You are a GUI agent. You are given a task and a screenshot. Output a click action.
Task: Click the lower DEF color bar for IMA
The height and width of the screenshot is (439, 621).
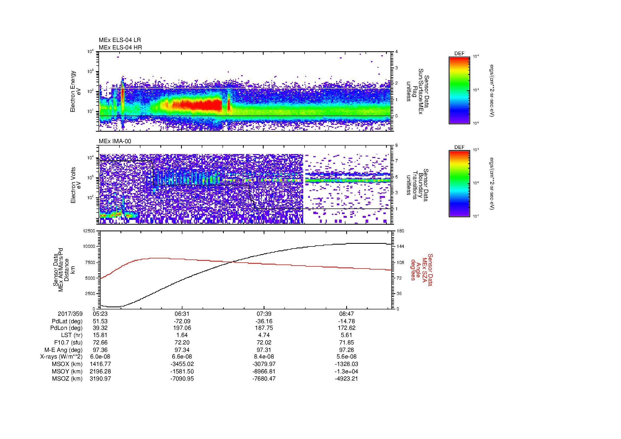coord(459,184)
